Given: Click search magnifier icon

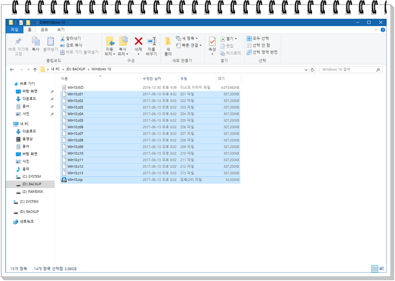Looking at the screenshot, I should tap(378, 70).
